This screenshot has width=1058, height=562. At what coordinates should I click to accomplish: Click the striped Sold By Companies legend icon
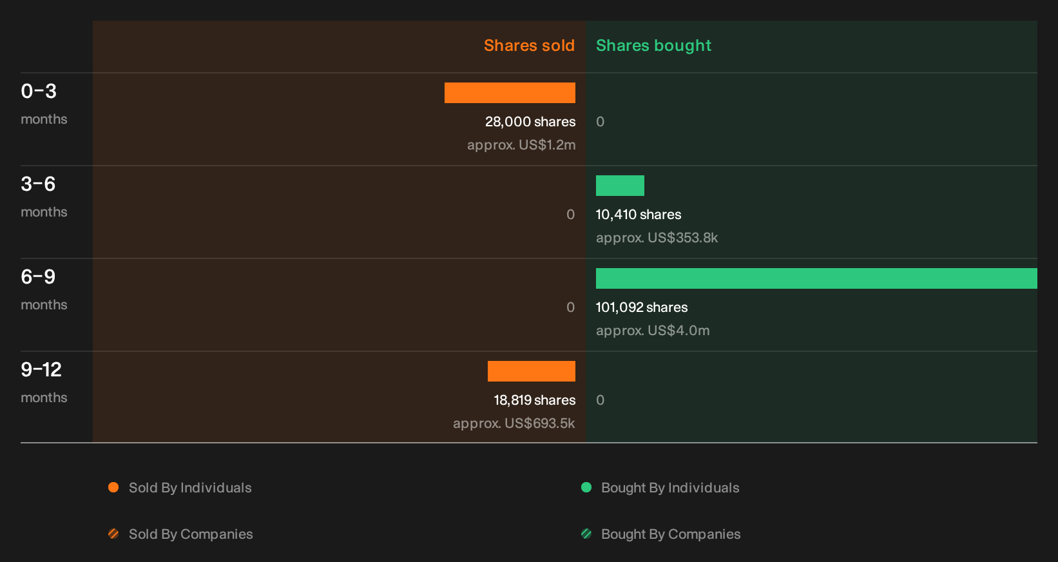click(x=113, y=534)
